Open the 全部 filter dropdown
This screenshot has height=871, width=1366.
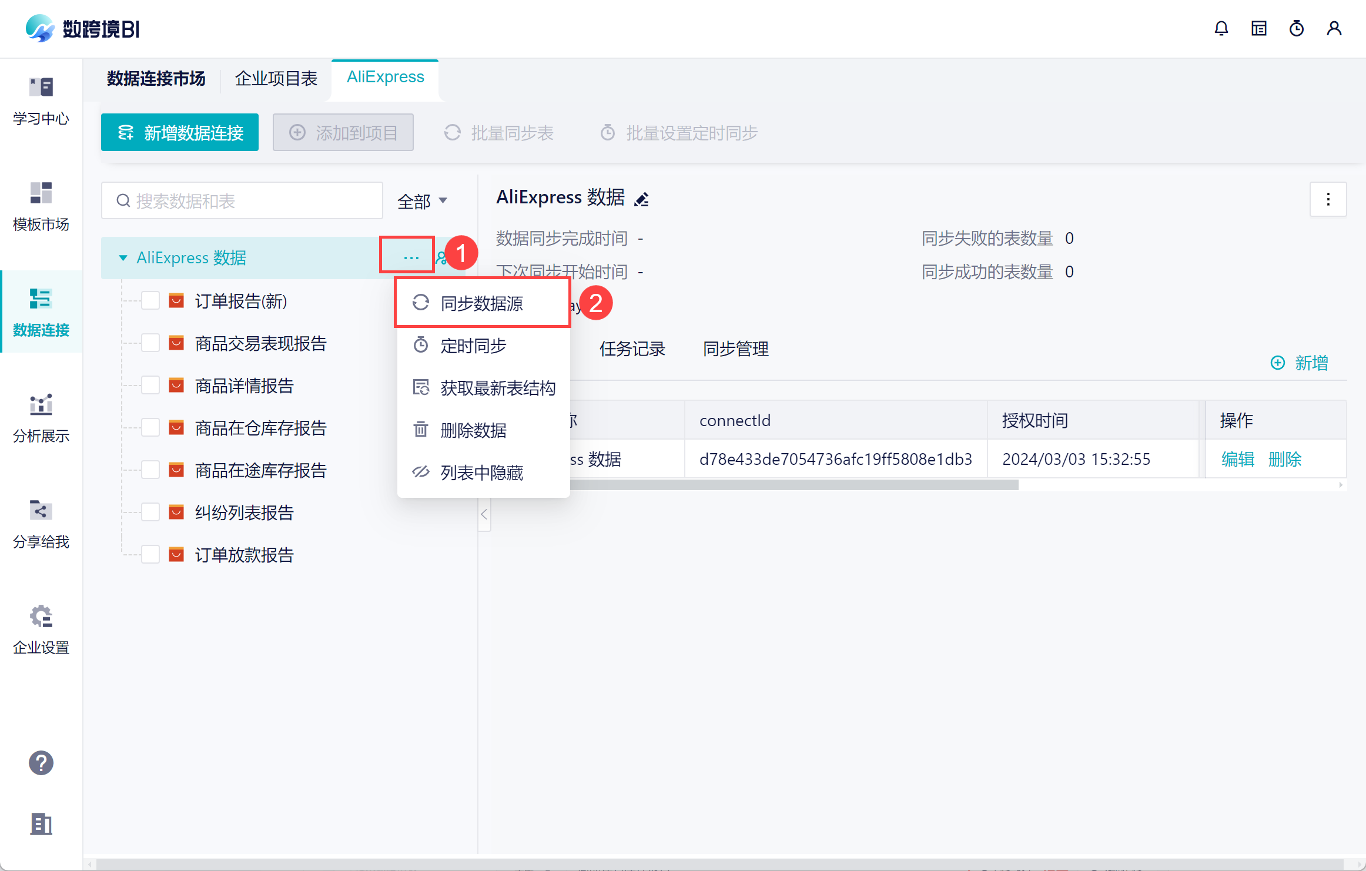click(x=422, y=202)
